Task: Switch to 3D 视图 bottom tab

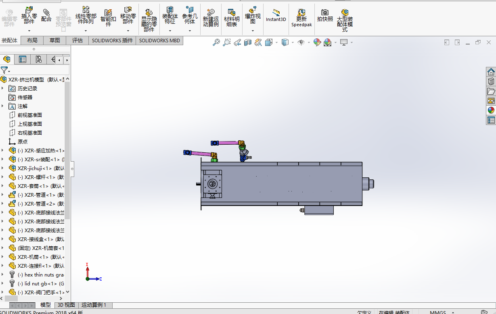Action: pyautogui.click(x=66, y=305)
